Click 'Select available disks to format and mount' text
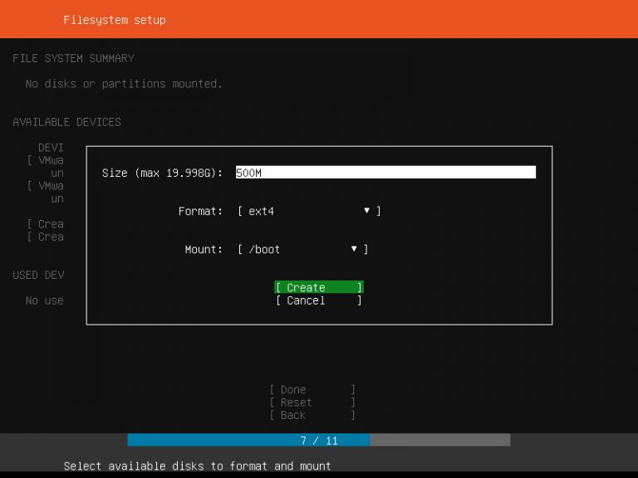This screenshot has height=478, width=638. point(198,466)
